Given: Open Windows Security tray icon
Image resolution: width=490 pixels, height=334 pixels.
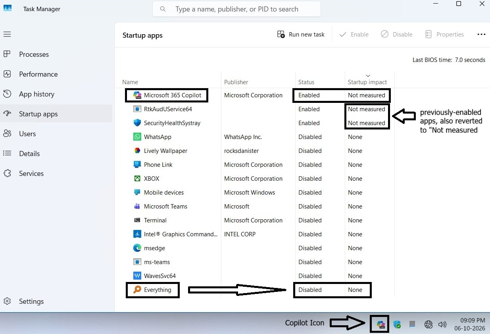Looking at the screenshot, I should (x=397, y=324).
